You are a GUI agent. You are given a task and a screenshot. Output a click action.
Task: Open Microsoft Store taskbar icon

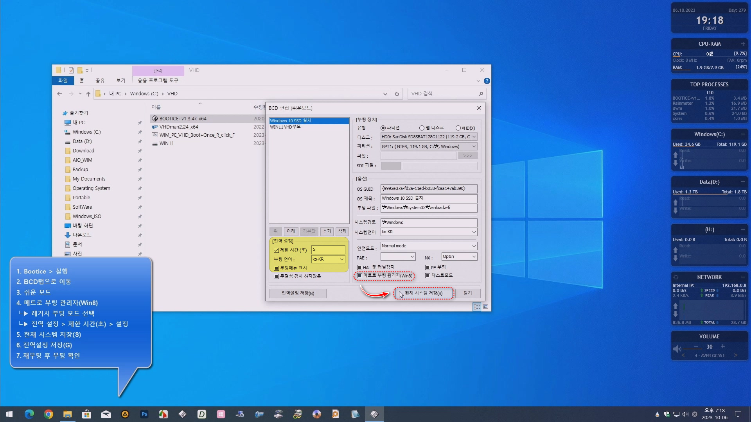coord(87,414)
